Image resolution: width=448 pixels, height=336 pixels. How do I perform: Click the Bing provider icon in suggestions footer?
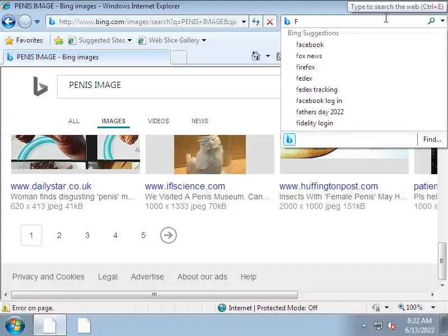[289, 139]
